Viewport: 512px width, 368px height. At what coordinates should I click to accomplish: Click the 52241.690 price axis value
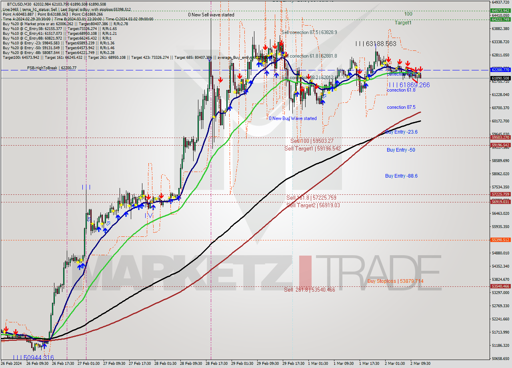[x=500, y=319]
